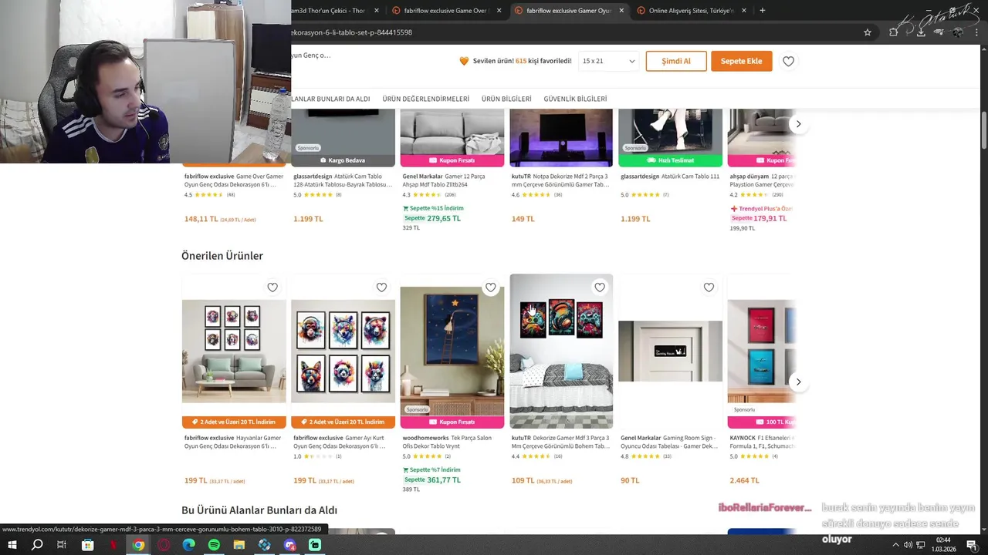The width and height of the screenshot is (988, 555).
Task: Advance the top product carousel right arrow
Action: click(x=799, y=124)
